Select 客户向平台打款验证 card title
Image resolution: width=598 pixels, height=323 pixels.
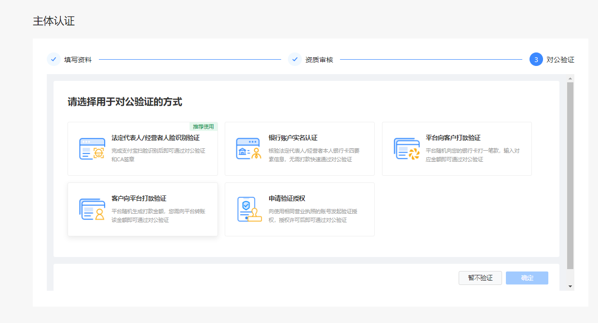pyautogui.click(x=139, y=198)
